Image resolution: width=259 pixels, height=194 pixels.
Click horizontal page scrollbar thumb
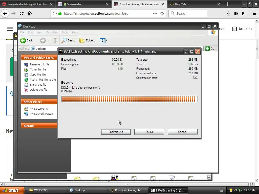[126, 184]
